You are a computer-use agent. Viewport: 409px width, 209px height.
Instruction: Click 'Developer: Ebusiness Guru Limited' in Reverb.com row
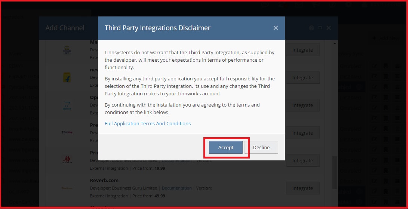point(123,188)
